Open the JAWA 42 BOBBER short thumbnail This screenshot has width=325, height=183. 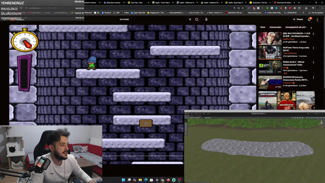point(268,100)
